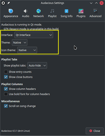The height and width of the screenshot is (136, 105).
Task: Open the Plugins settings category
Action: [x=81, y=13]
